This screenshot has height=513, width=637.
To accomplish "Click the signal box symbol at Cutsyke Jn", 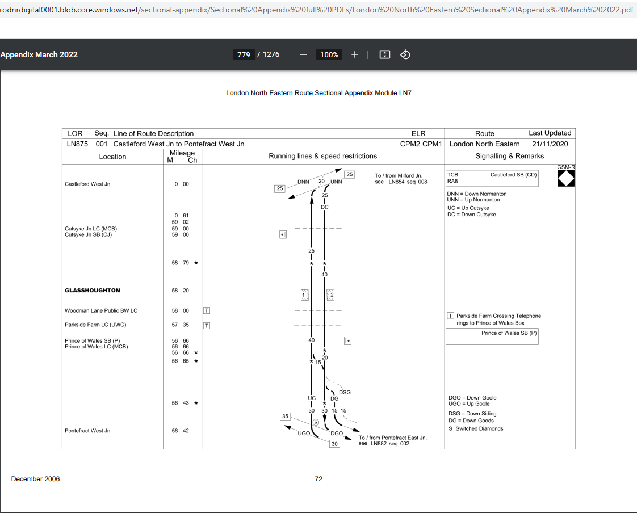I will click(x=283, y=234).
